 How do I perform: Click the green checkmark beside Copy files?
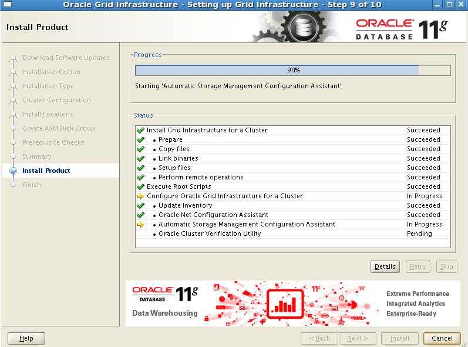140,149
